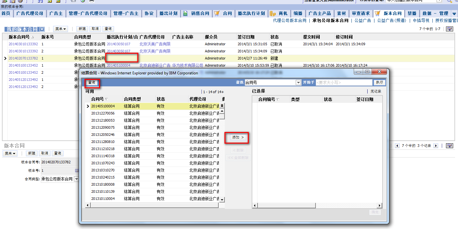The width and height of the screenshot is (458, 229).
Task: Click the 合同类型 column header in the dialog
Action: point(132,99)
